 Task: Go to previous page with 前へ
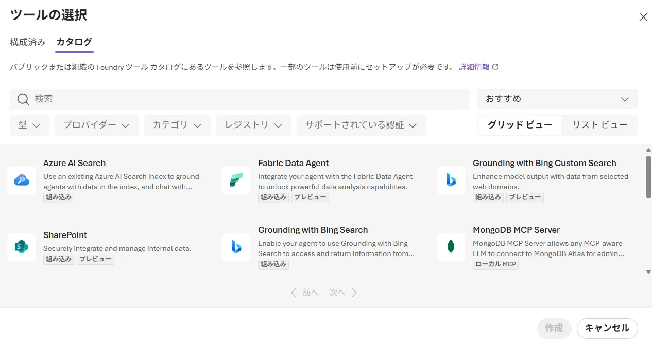(305, 293)
